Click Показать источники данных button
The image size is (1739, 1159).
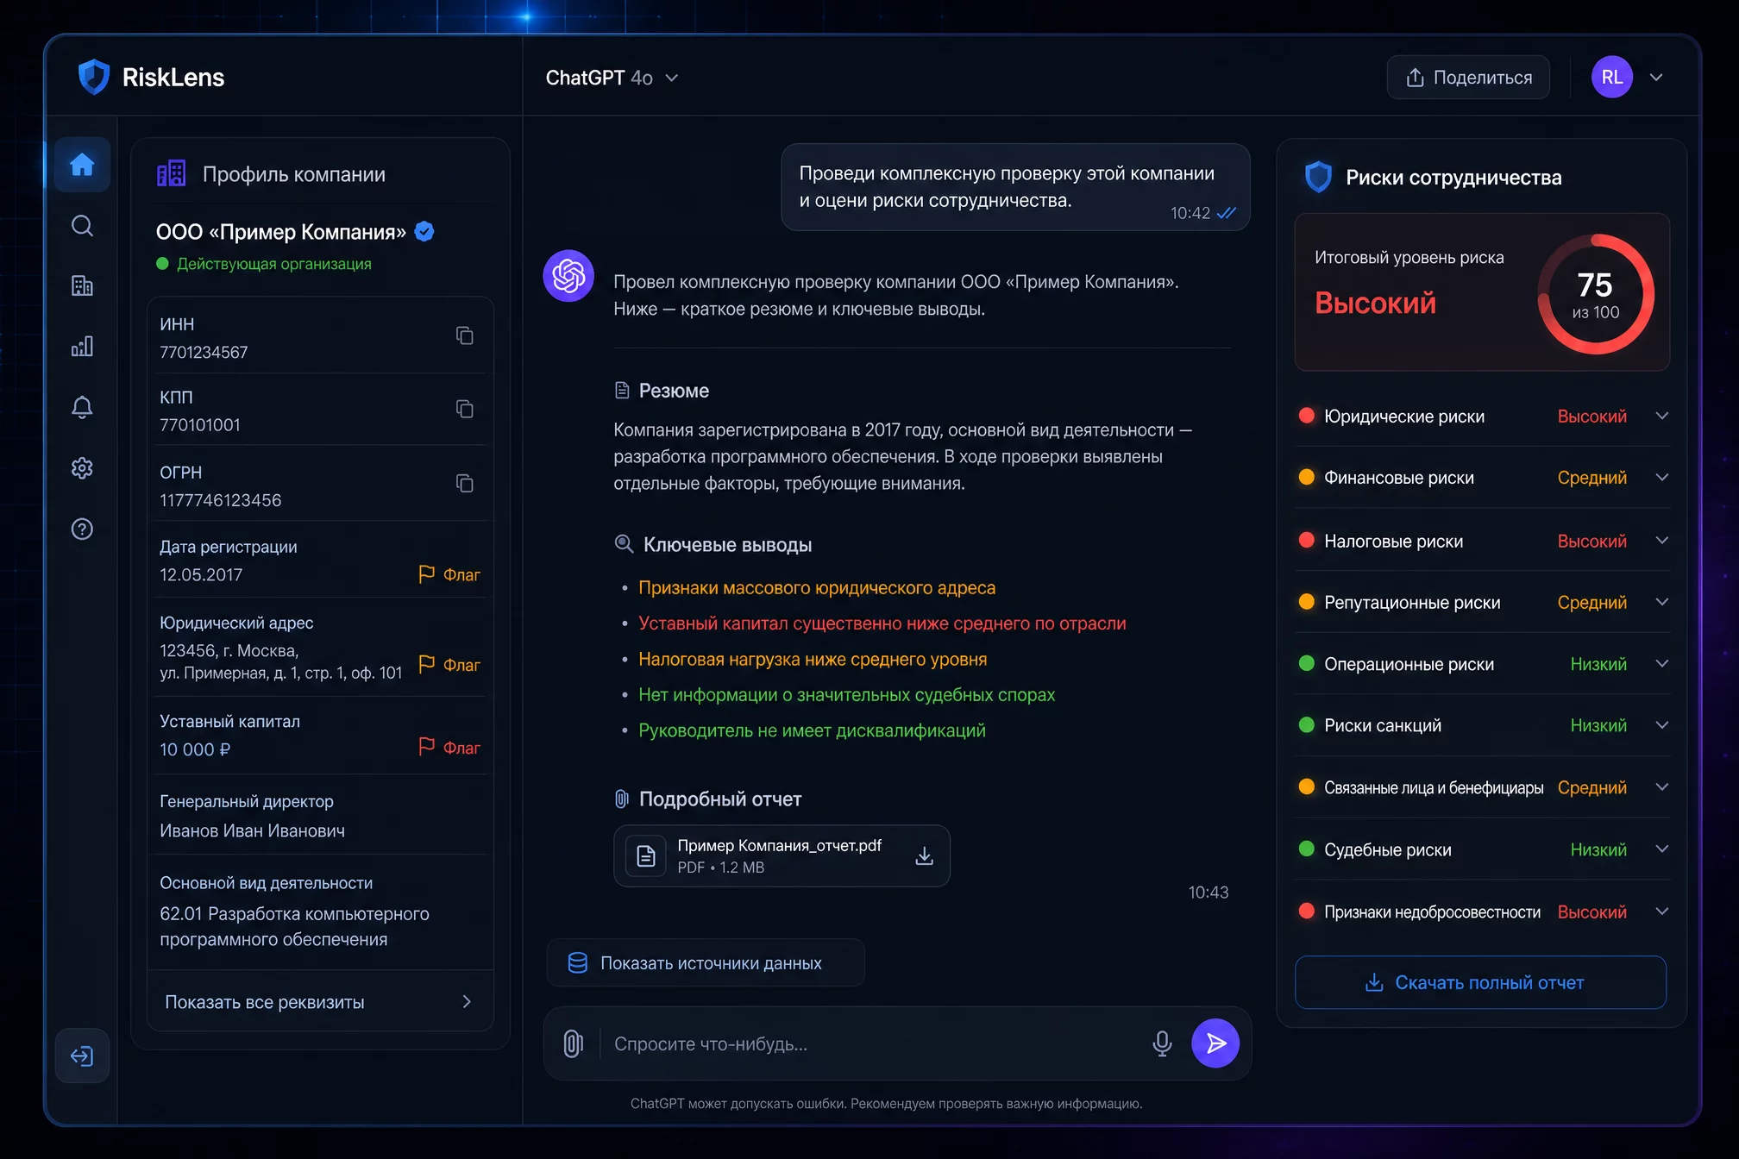[706, 962]
